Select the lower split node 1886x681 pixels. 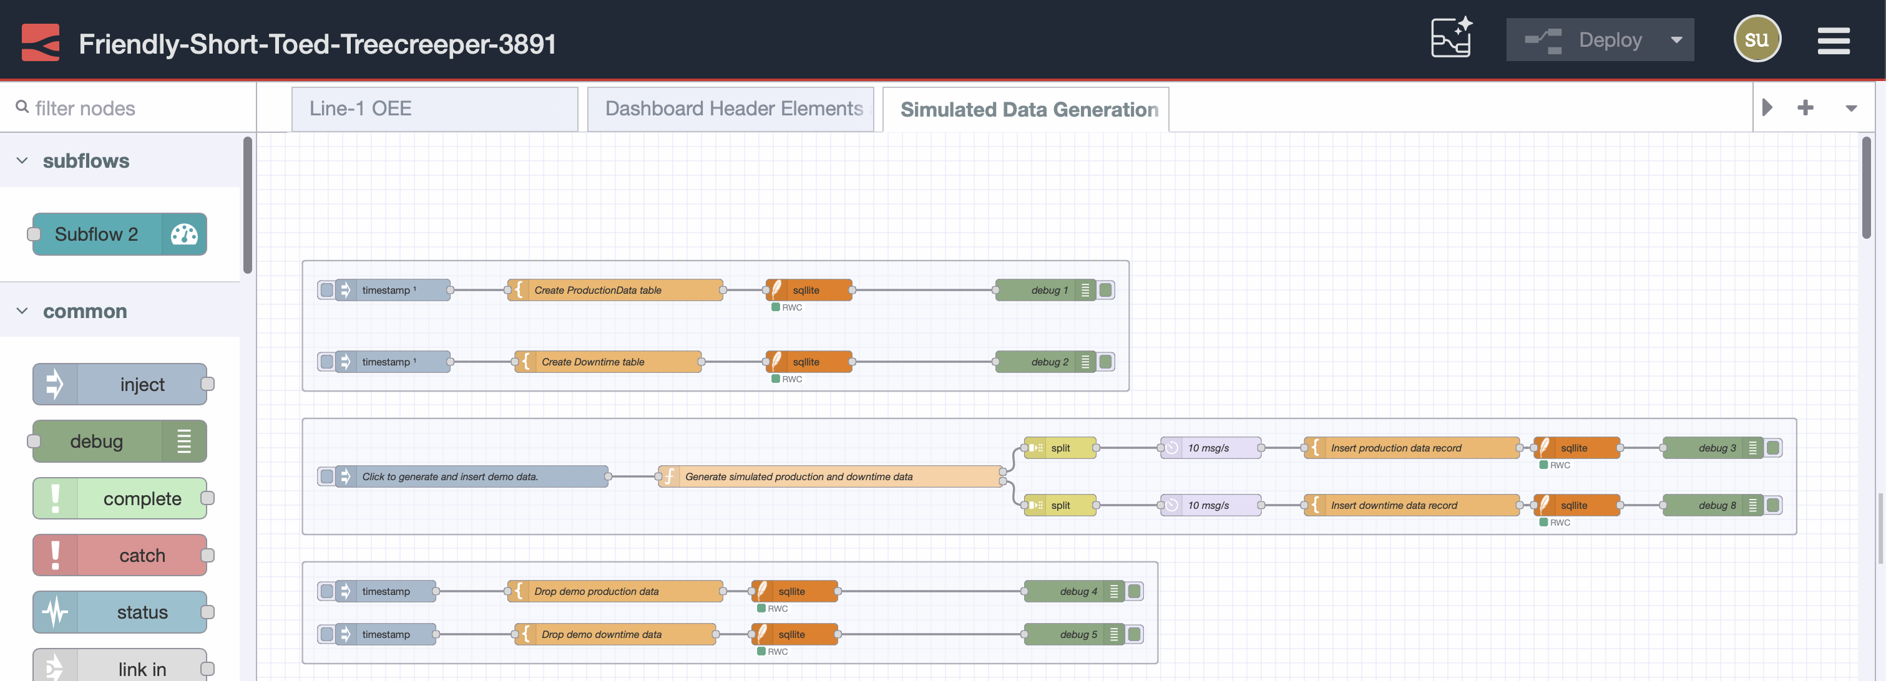(x=1060, y=505)
